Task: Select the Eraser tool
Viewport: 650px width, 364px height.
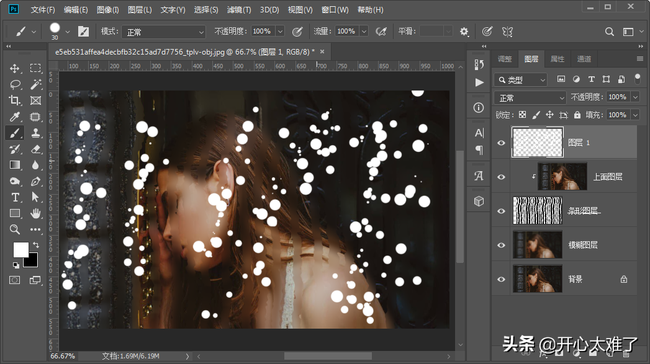Action: coord(35,149)
